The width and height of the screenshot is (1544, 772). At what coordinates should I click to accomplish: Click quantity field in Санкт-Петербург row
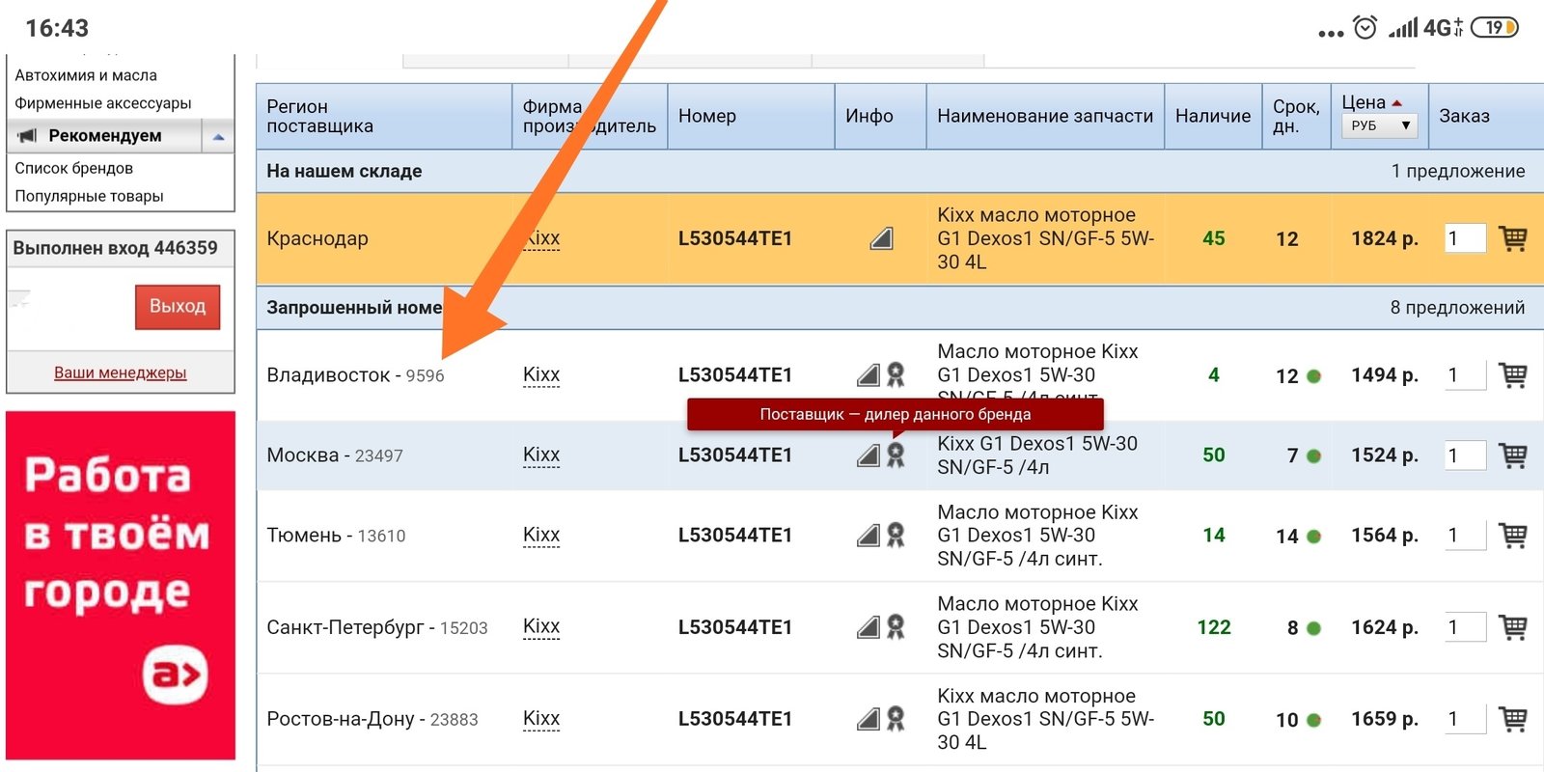[1465, 628]
